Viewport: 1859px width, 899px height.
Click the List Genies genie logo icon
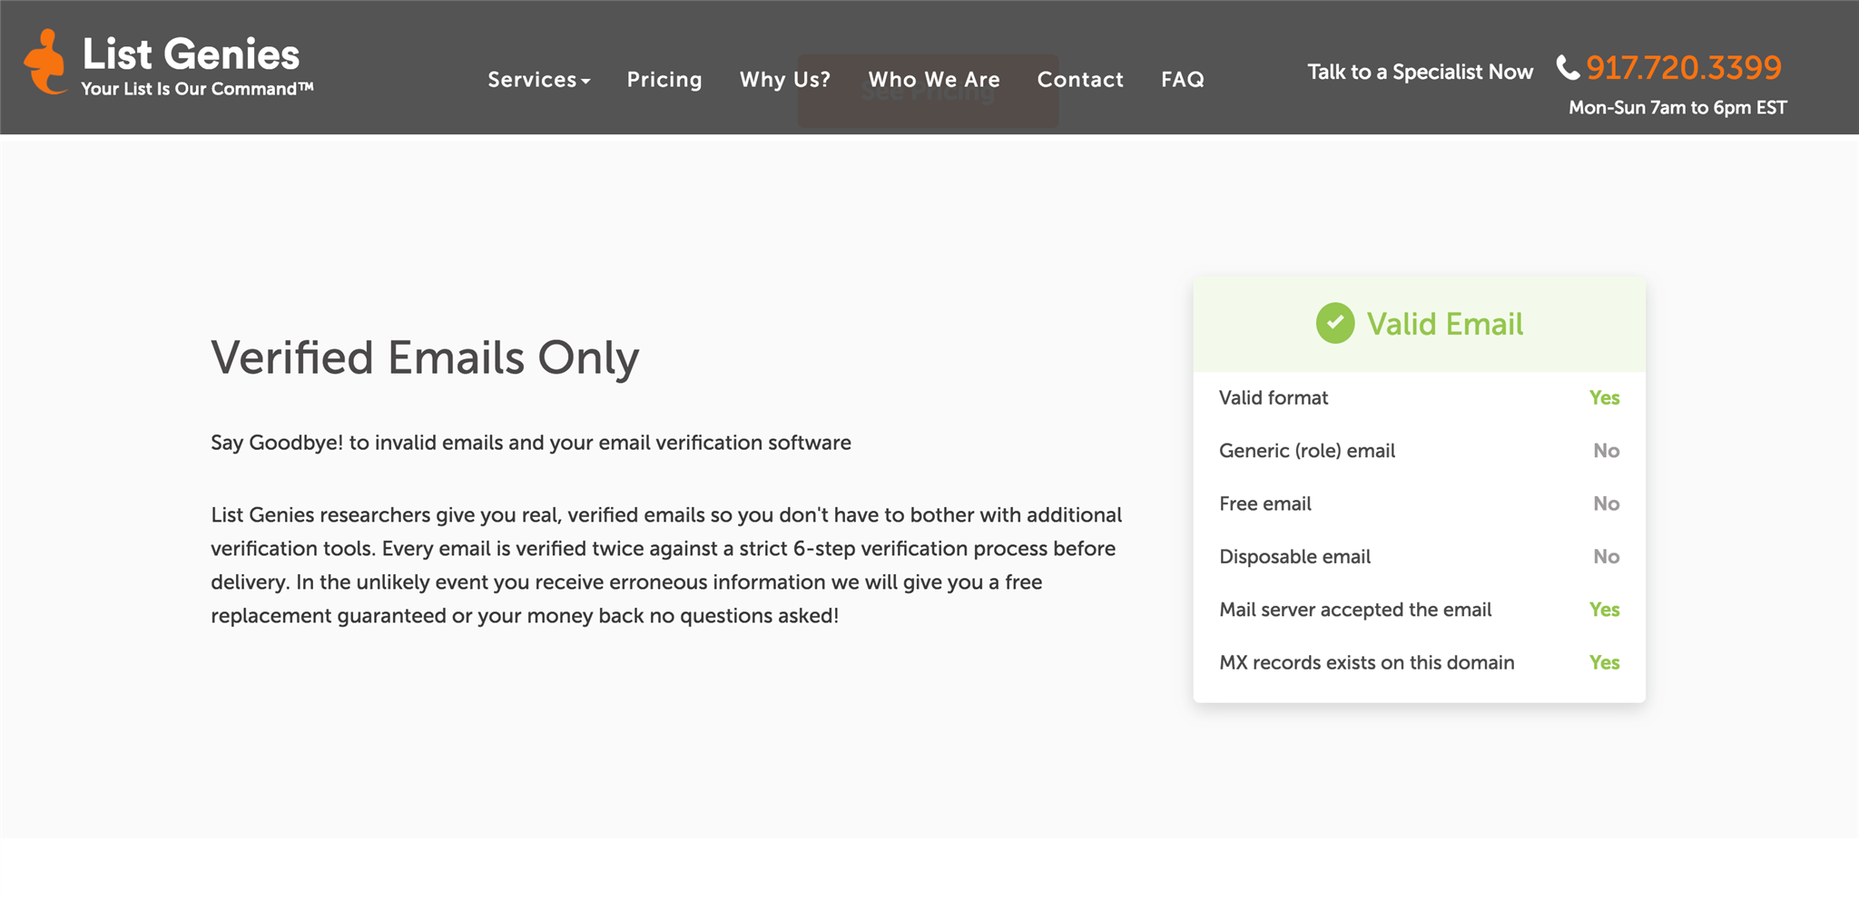(46, 62)
